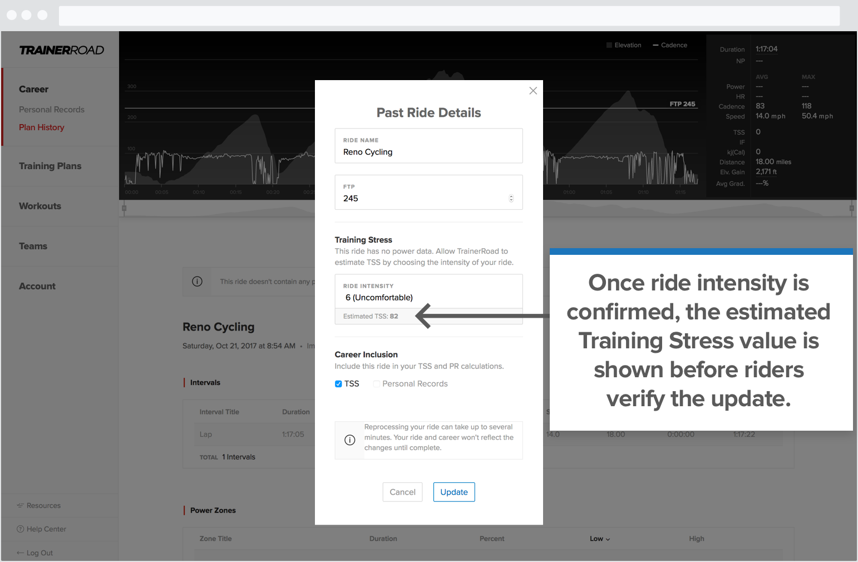Close the Past Ride Details dialog
The height and width of the screenshot is (562, 858).
533,91
